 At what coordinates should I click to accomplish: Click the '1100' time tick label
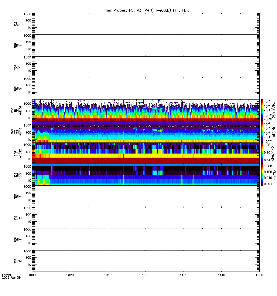pos(146,275)
